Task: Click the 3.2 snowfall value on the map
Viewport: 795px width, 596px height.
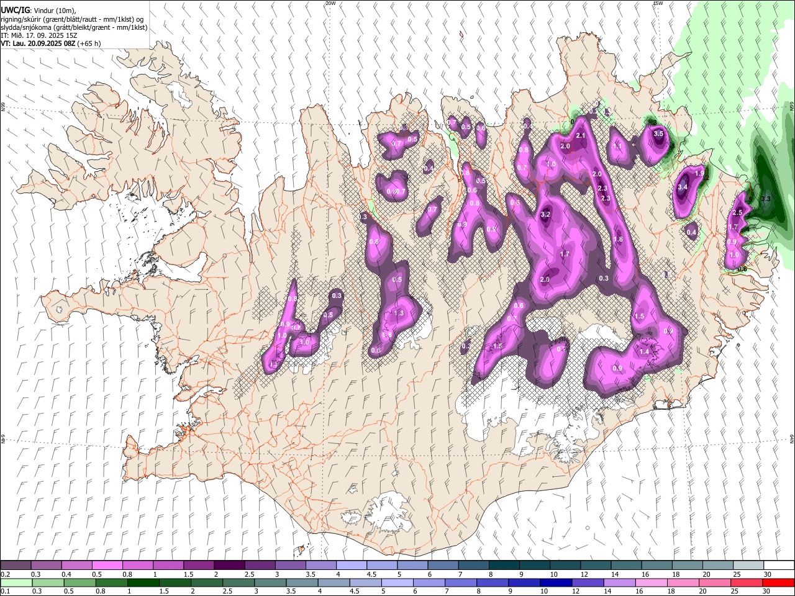Action: 546,214
